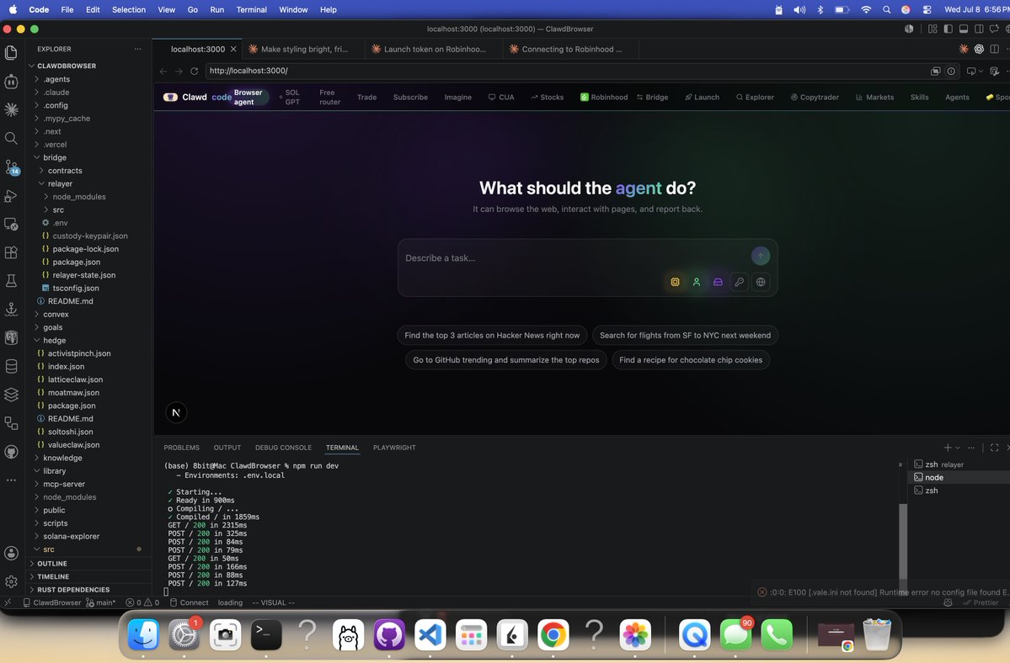This screenshot has width=1010, height=663.
Task: Collapse the bridge folder
Action: (x=89, y=157)
